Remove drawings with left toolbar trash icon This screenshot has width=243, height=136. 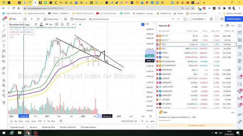tap(4, 102)
